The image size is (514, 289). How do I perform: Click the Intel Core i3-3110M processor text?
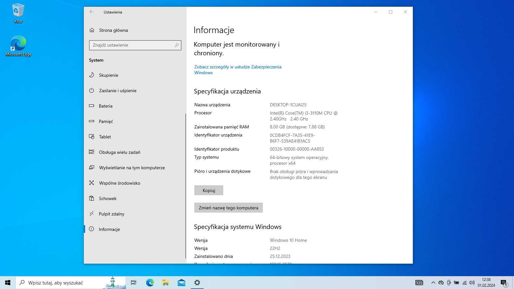(304, 116)
